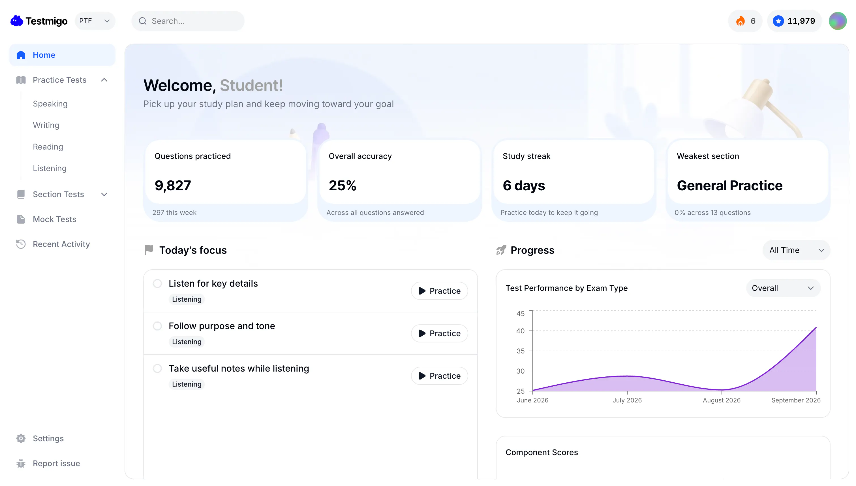Mark Follow purpose and tone as done
The height and width of the screenshot is (486, 856).
point(157,326)
